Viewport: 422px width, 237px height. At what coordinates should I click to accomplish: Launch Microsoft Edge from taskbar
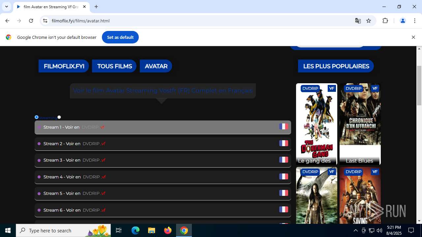click(136, 230)
